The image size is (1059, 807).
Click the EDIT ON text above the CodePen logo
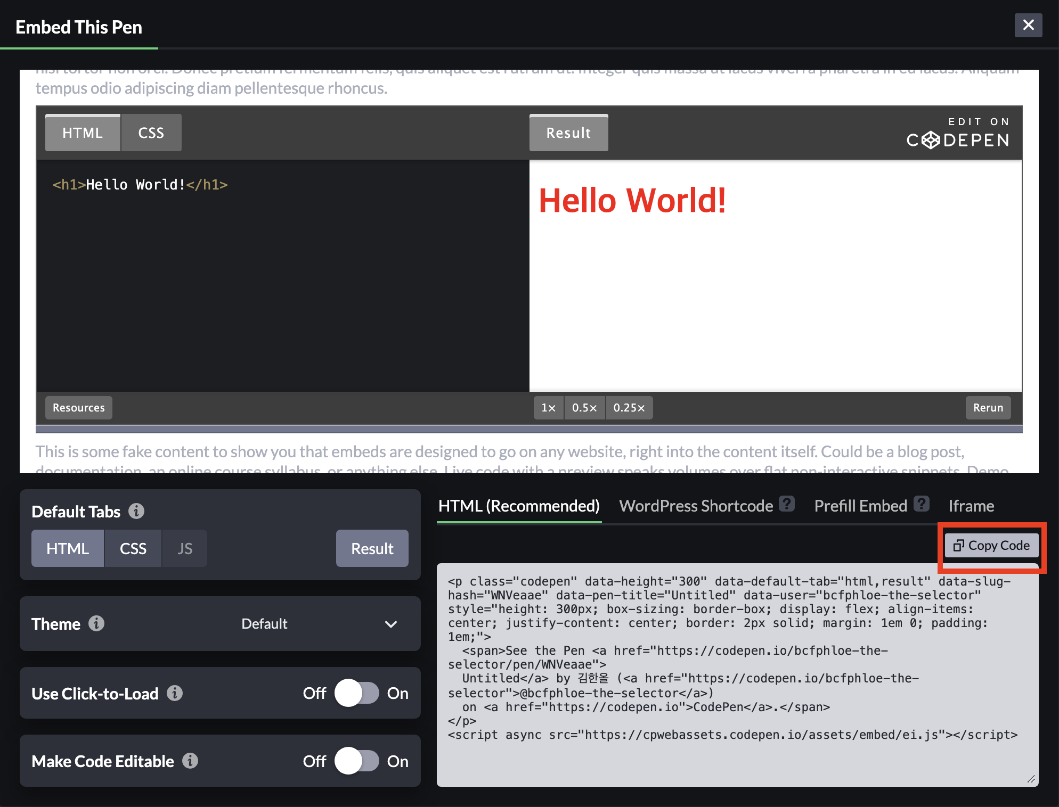tap(979, 122)
